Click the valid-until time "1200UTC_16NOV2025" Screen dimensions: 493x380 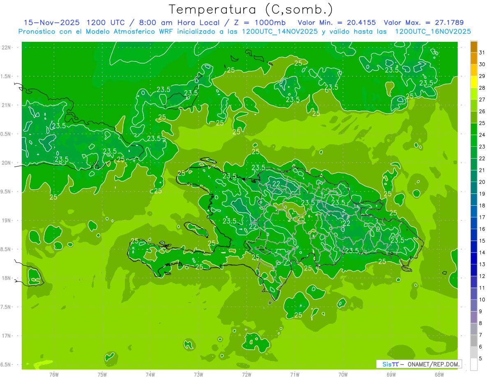[x=433, y=32]
